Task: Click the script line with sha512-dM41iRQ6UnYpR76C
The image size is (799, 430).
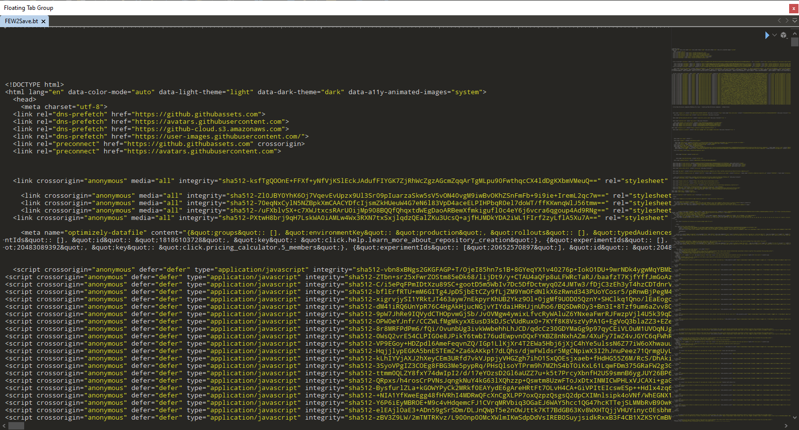Action: [338, 307]
